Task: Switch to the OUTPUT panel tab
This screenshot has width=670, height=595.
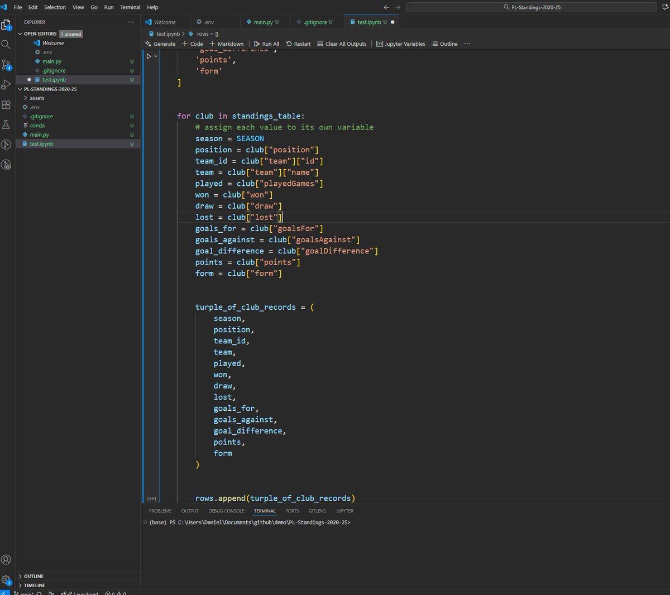Action: point(190,511)
